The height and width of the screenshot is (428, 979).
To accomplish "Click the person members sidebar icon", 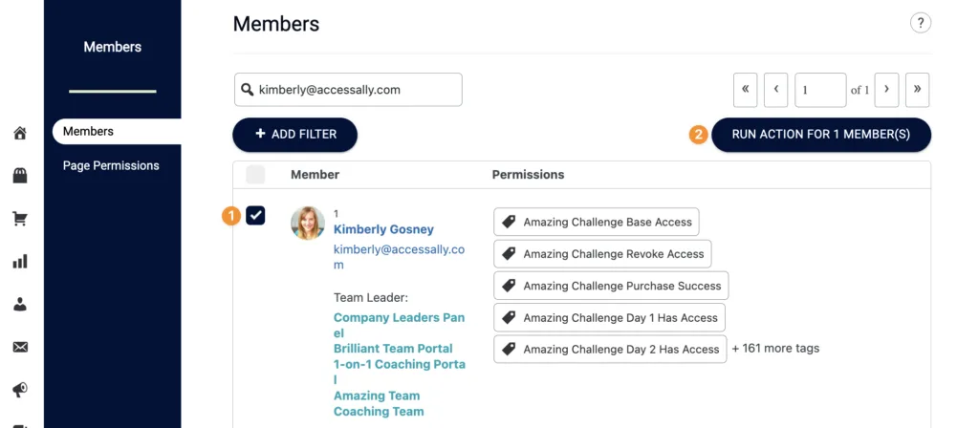I will (19, 305).
